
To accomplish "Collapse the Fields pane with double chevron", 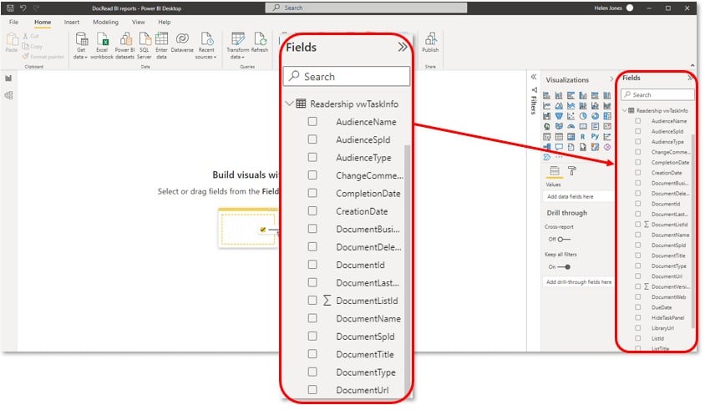I will coord(403,48).
